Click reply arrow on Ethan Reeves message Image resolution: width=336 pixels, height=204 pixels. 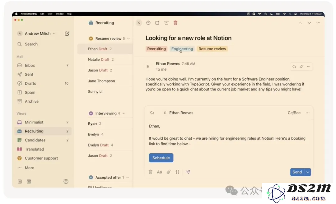pos(294,67)
